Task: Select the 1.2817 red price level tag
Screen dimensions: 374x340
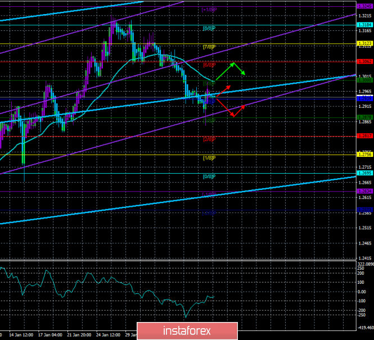Action: tap(364, 136)
